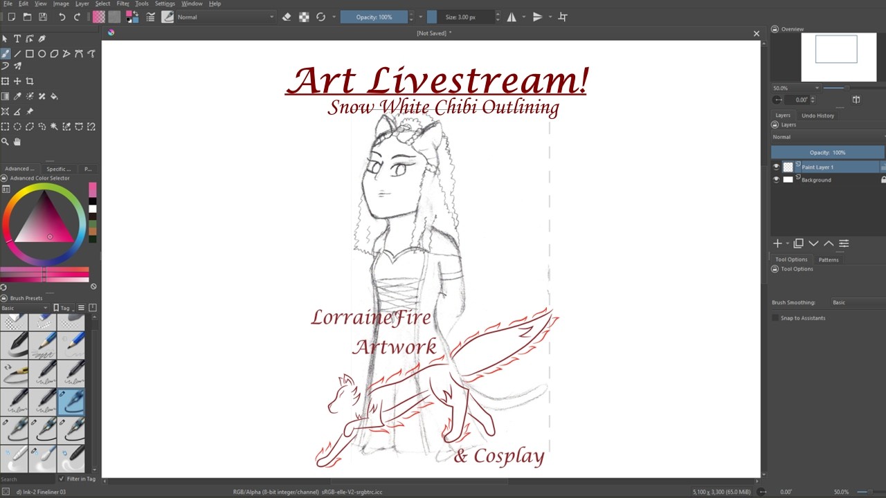Select the Bezier Curve tool
Viewport: 886px width, 498px height.
(x=80, y=53)
